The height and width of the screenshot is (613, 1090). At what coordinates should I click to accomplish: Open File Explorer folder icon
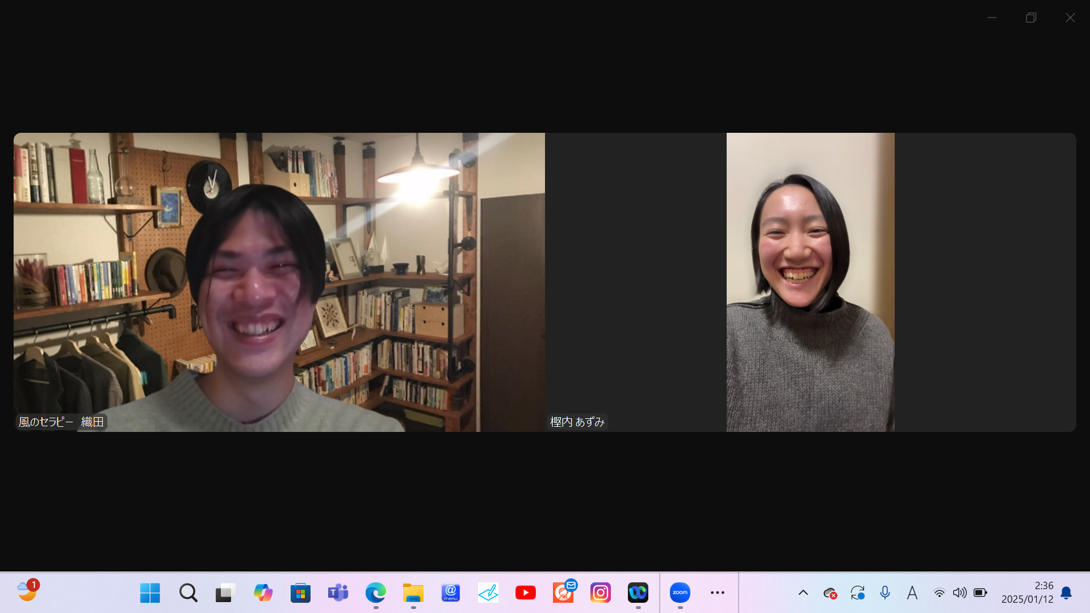pos(413,593)
